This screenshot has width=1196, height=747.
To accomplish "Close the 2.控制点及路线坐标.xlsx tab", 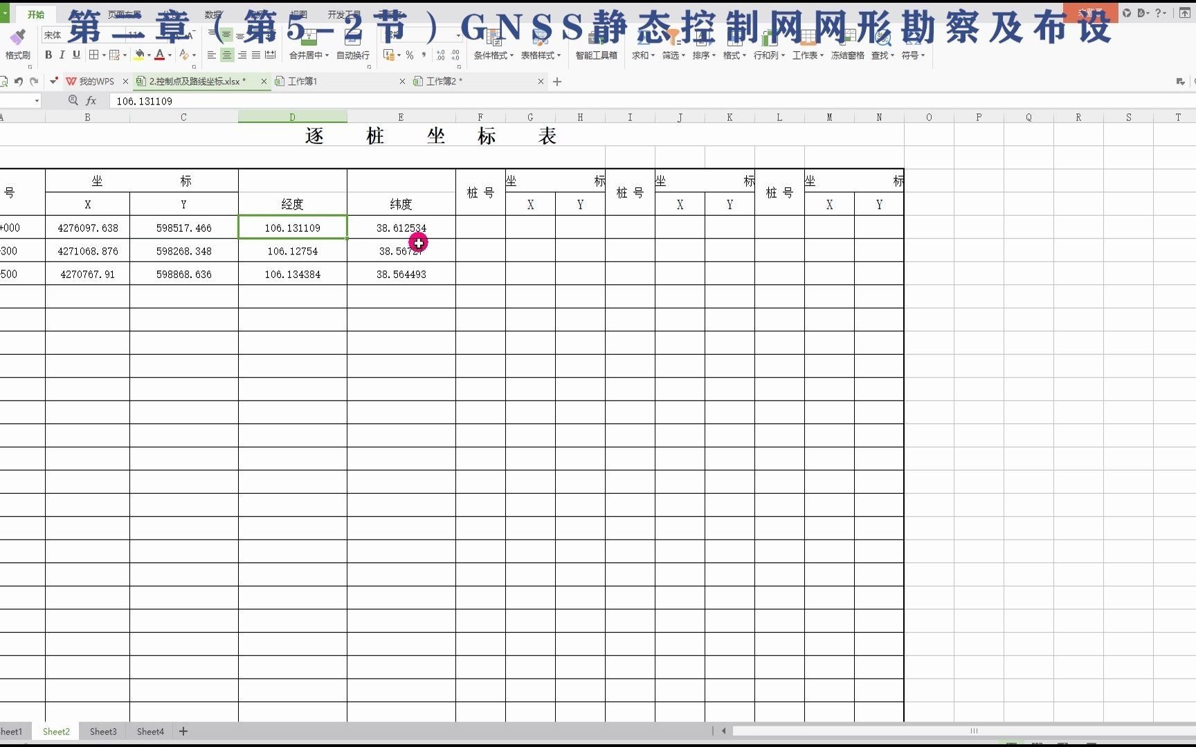I will click(x=264, y=82).
